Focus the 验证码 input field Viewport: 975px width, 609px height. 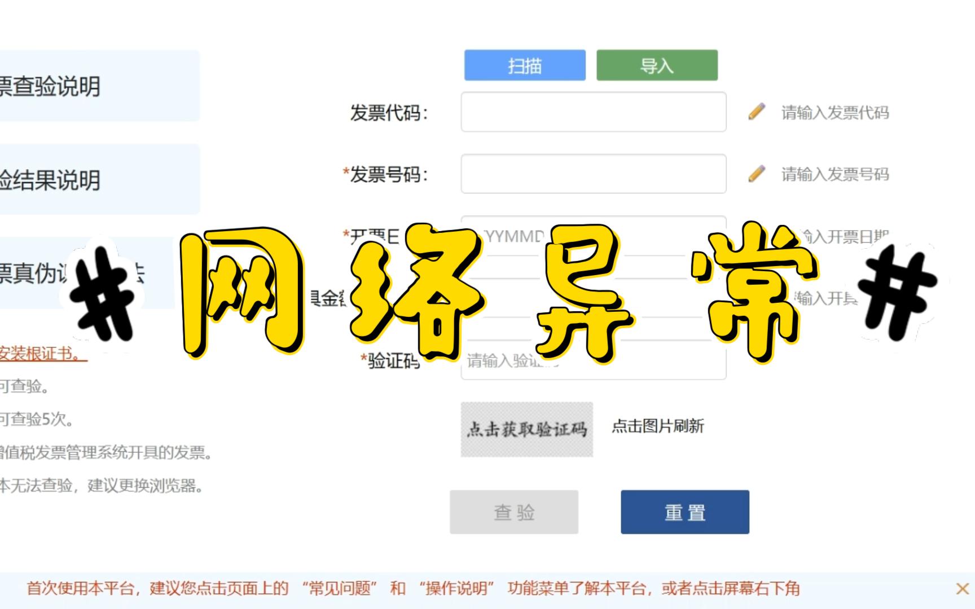[594, 360]
